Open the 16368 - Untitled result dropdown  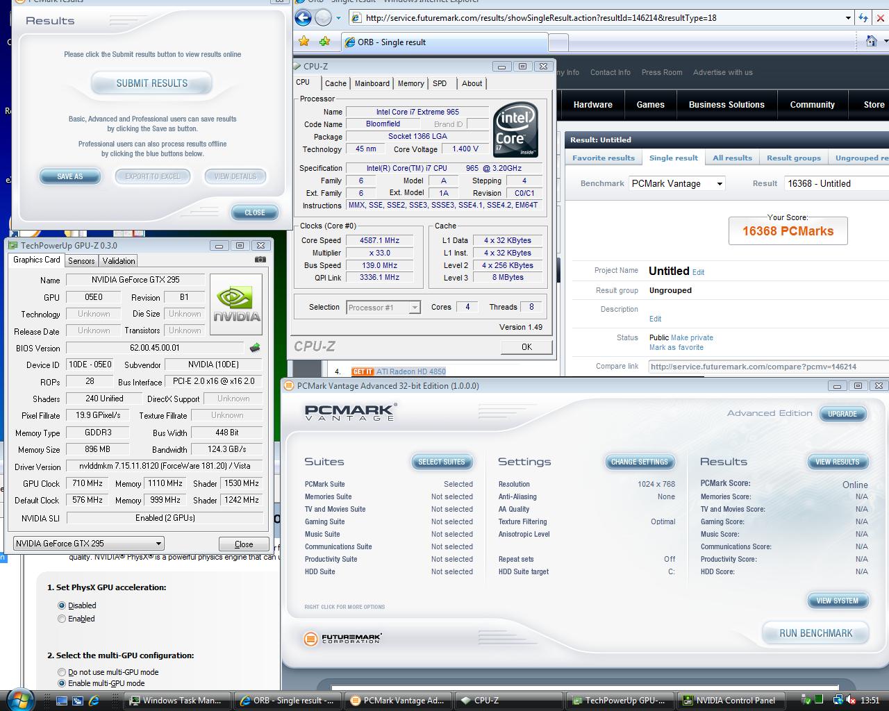tap(837, 184)
